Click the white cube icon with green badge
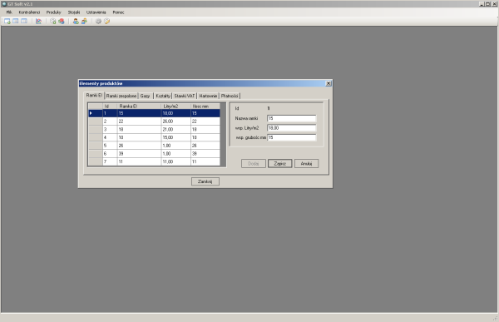The width and height of the screenshot is (499, 322). click(x=53, y=22)
